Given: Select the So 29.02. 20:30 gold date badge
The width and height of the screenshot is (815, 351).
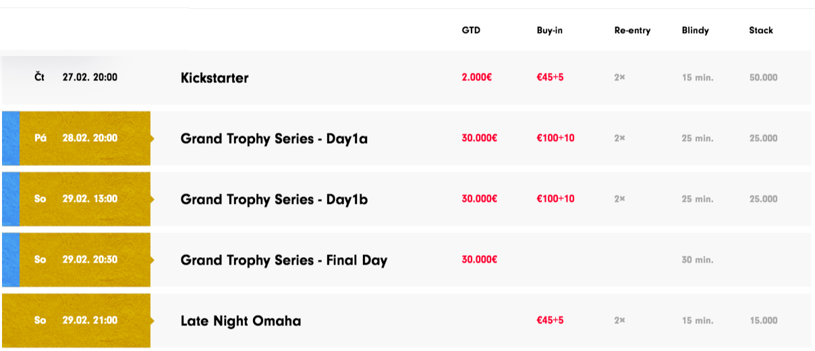Looking at the screenshot, I should point(85,260).
